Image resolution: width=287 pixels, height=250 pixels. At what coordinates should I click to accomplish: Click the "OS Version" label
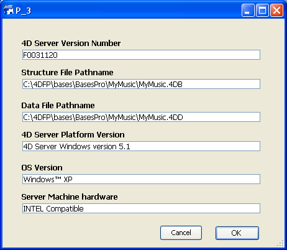pyautogui.click(x=42, y=168)
